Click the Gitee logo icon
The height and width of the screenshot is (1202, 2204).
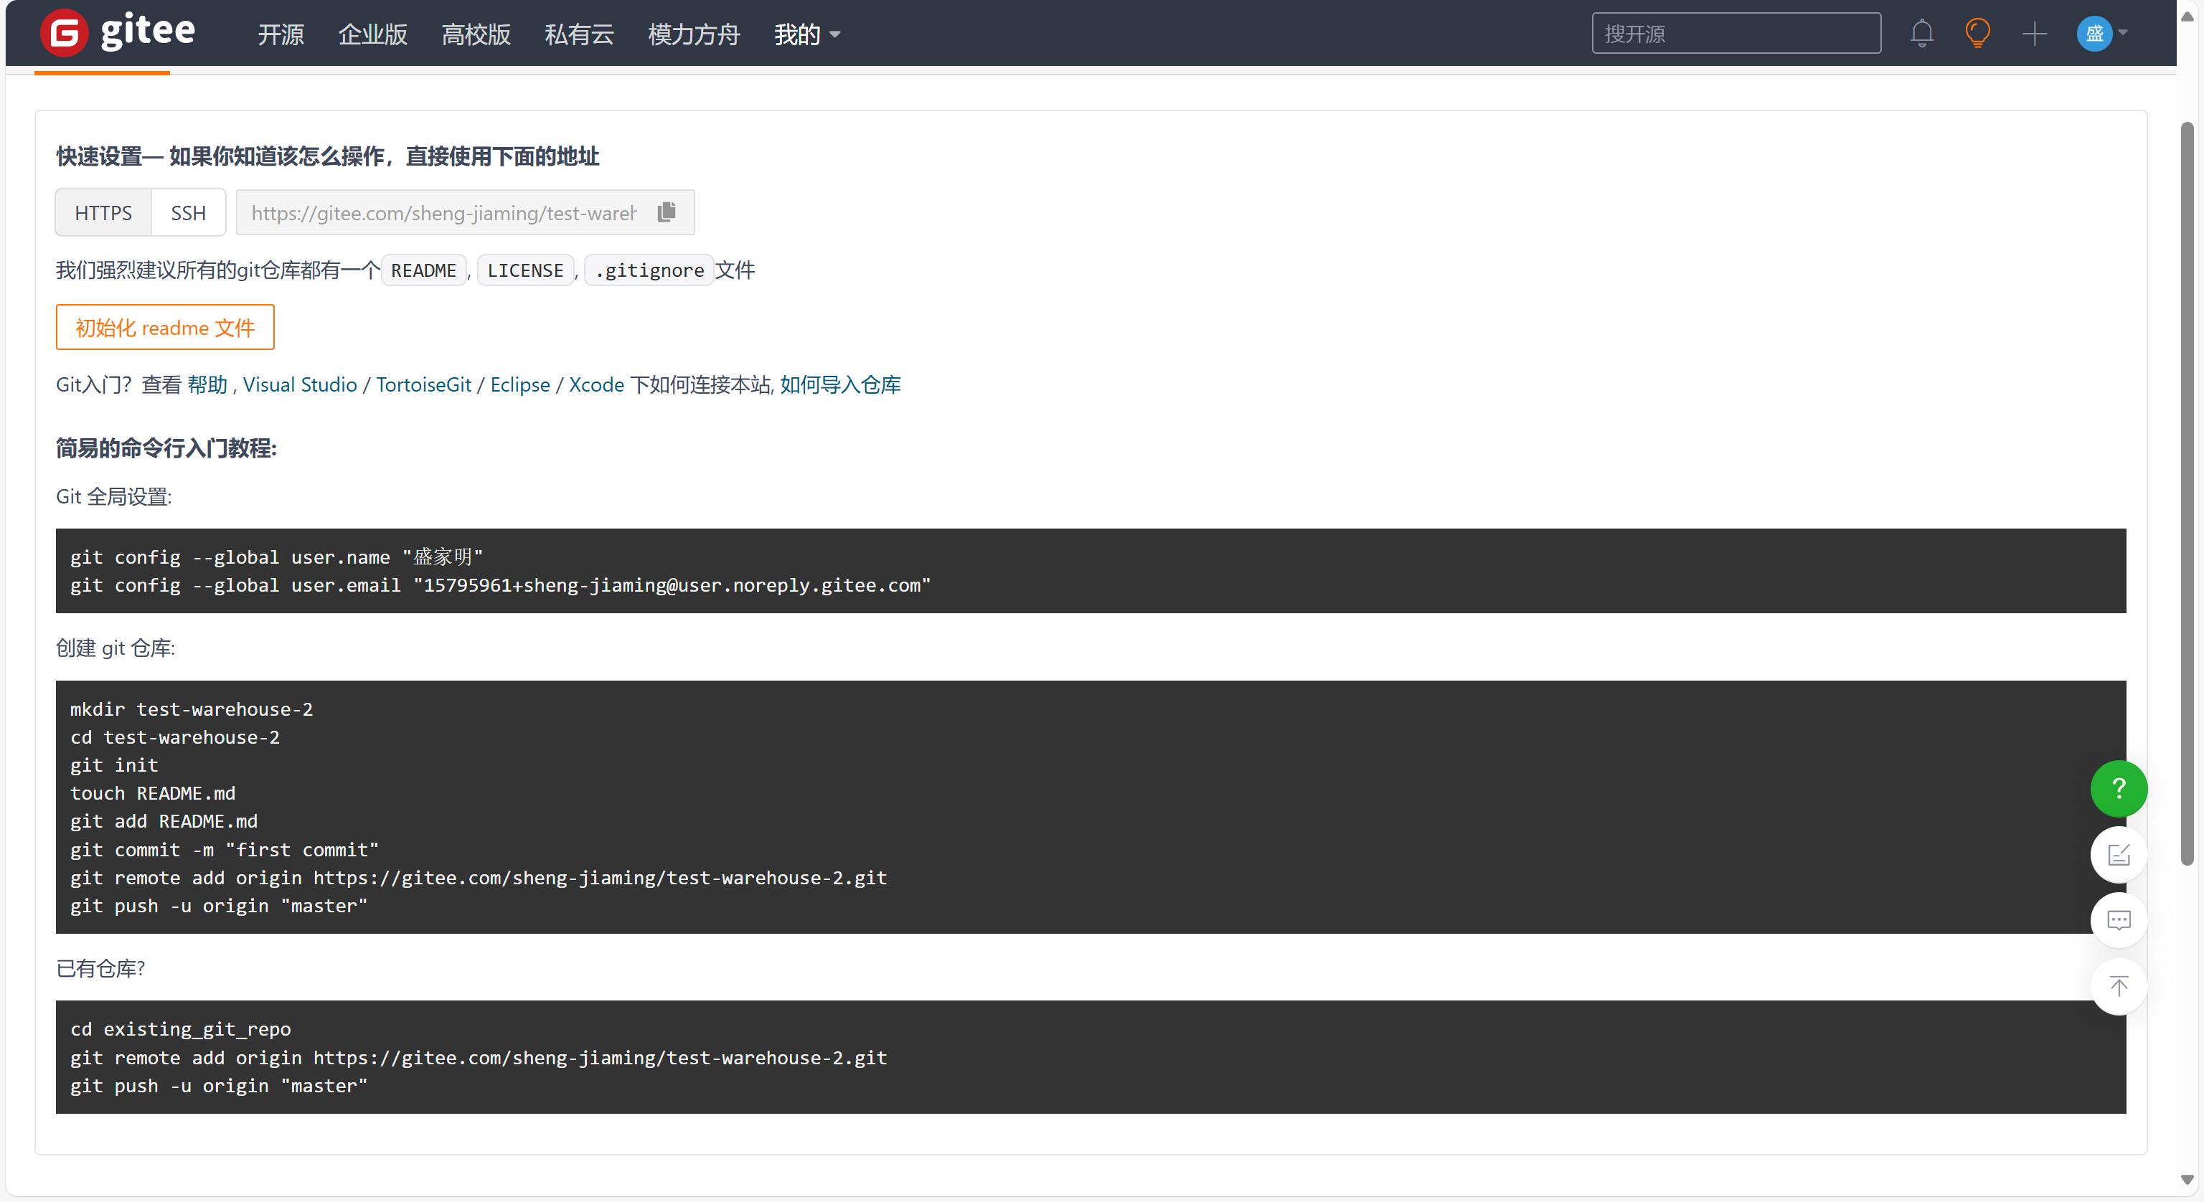(x=64, y=32)
